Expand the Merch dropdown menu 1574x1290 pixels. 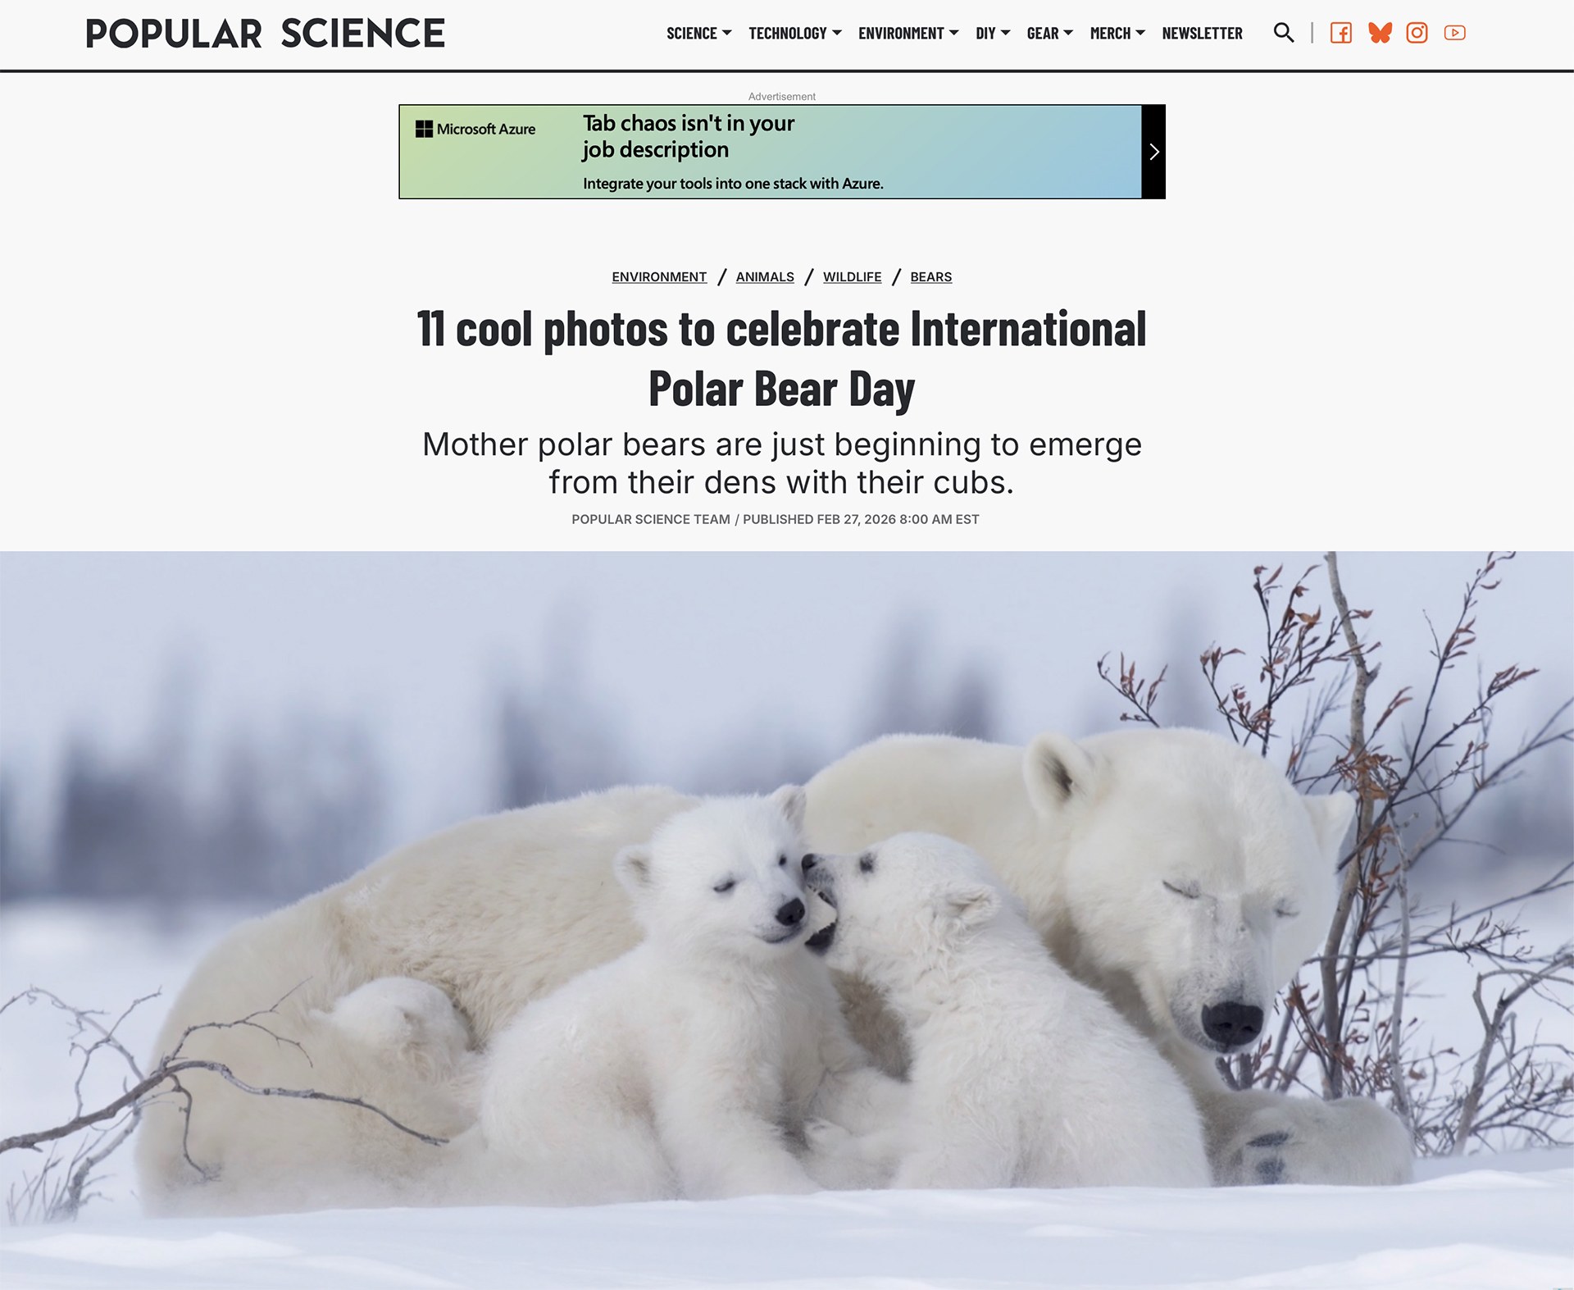pos(1117,34)
